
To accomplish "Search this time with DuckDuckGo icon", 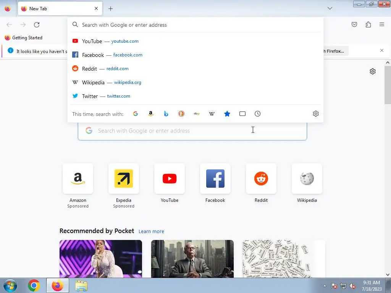I will pyautogui.click(x=181, y=114).
